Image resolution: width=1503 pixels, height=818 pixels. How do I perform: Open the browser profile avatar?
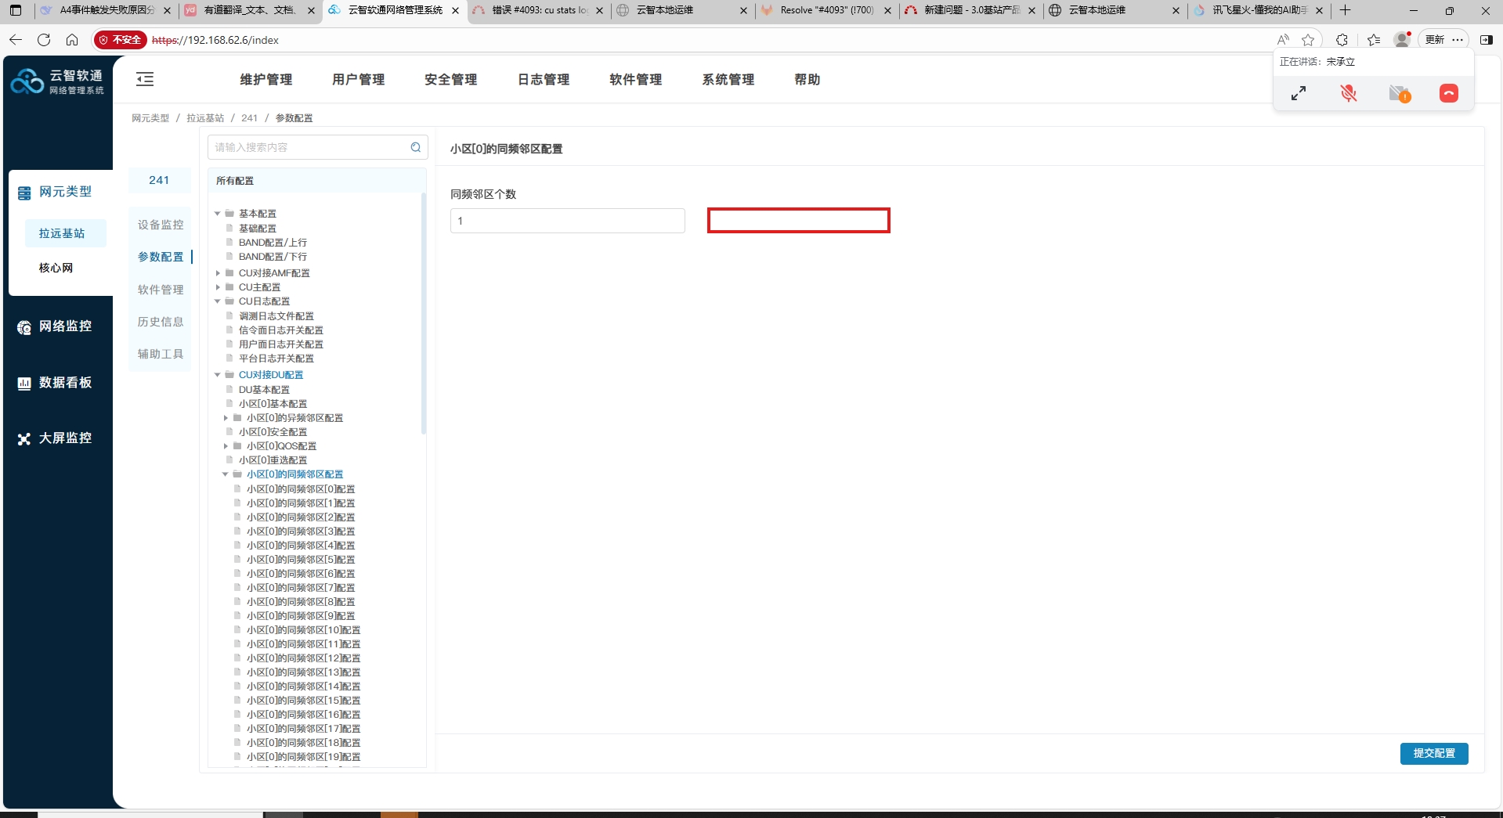1402,40
